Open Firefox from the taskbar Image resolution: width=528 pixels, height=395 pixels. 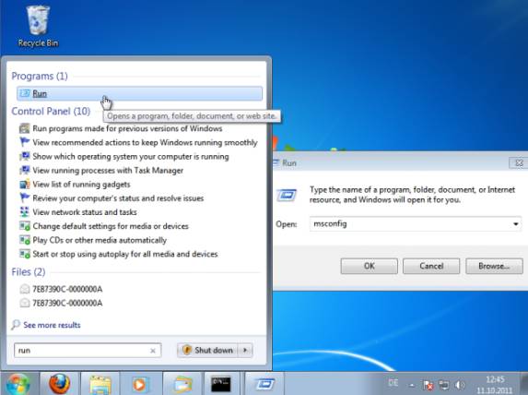tap(60, 384)
